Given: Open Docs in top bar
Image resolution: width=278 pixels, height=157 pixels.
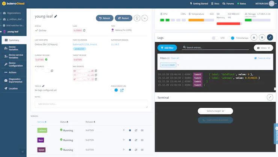Looking at the screenshot, I should [215, 3].
